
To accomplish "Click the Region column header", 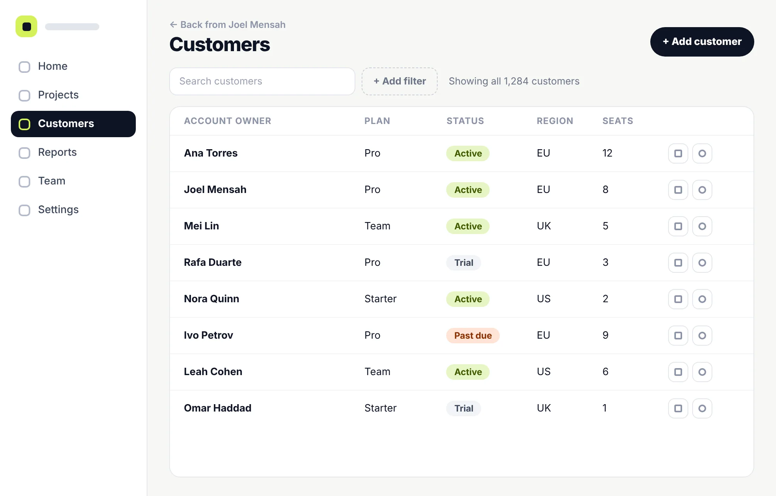I will pos(555,121).
